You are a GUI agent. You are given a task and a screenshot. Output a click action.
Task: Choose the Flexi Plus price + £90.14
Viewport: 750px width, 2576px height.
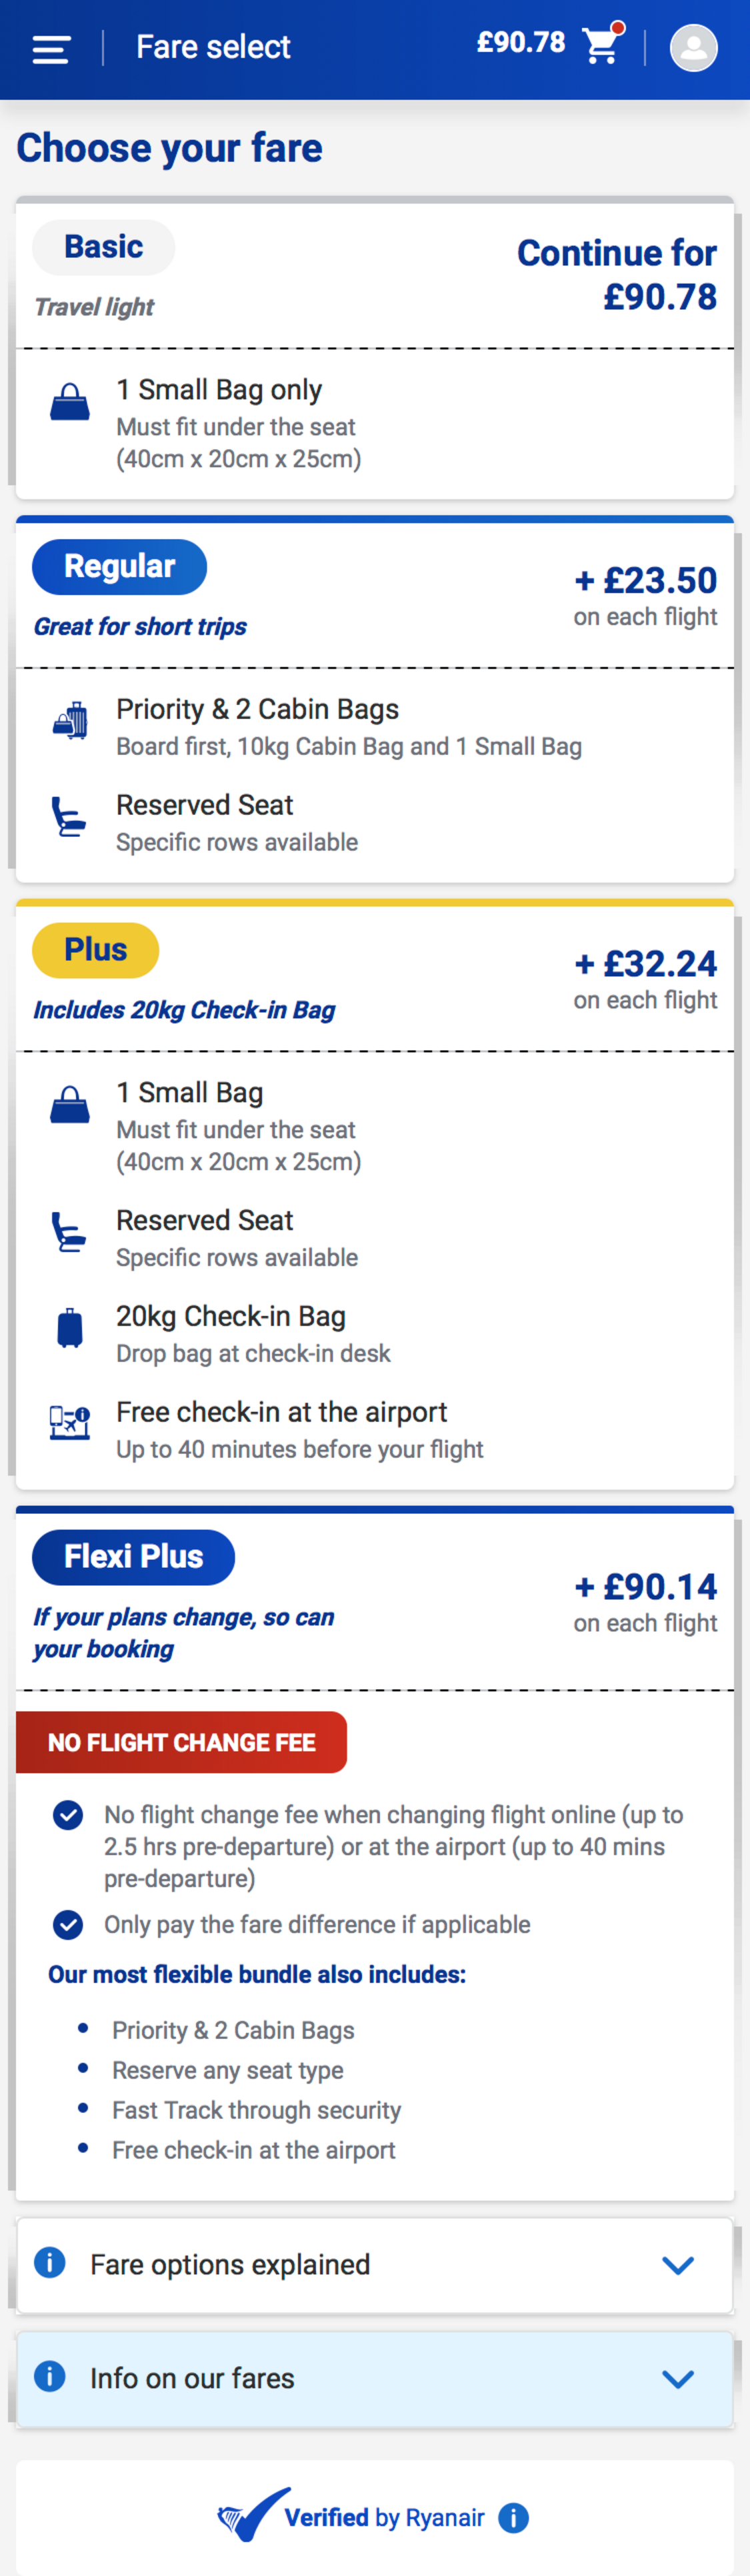(646, 1587)
